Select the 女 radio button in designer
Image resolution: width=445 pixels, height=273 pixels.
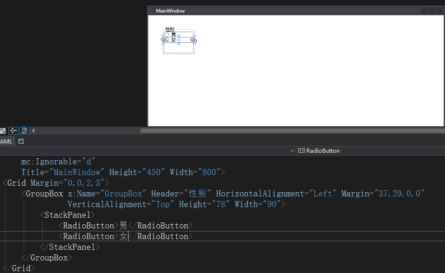[x=173, y=40]
